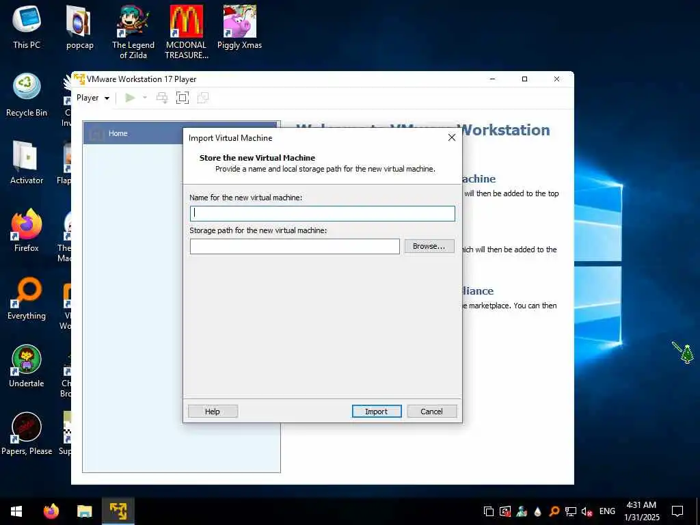
Task: Open Firefox from the taskbar
Action: 51,511
